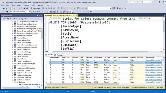Click the Object Explorer horizontal scrollbar

click(16, 88)
